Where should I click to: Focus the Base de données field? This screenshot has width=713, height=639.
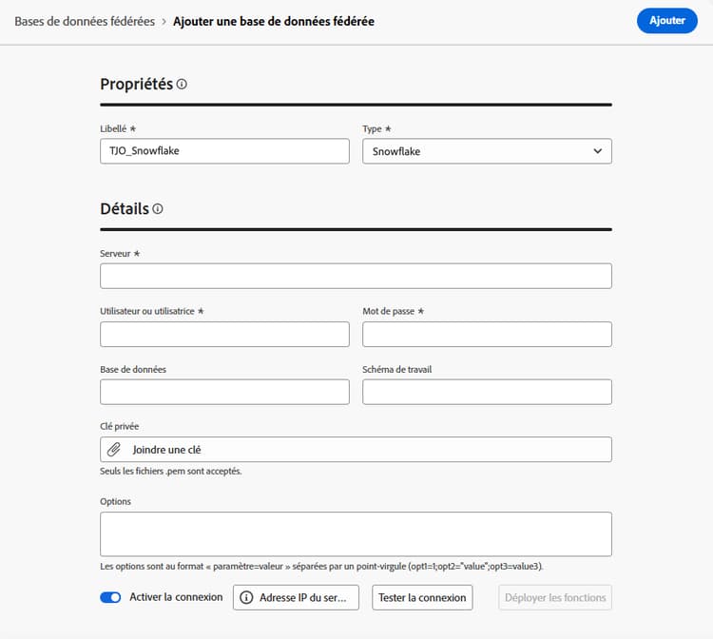coord(224,392)
